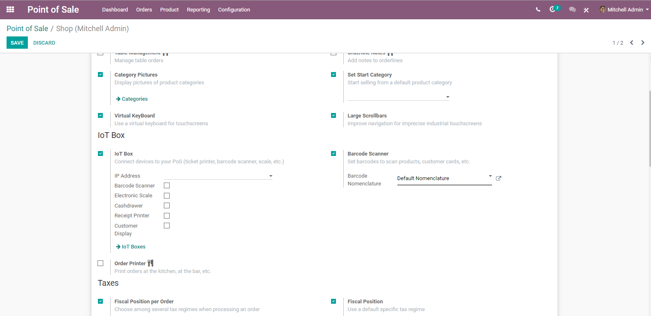The height and width of the screenshot is (316, 651).
Task: Open Dashboard menu
Action: coord(115,9)
